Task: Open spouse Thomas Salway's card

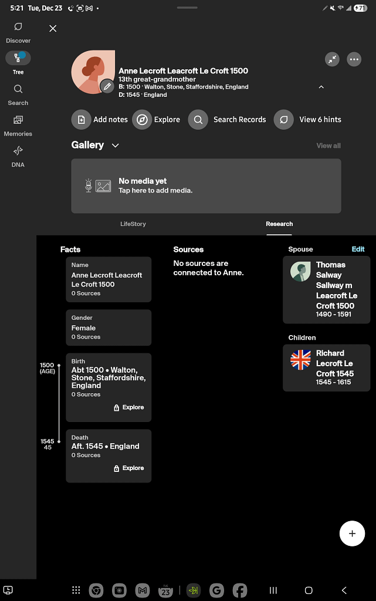Action: coord(326,290)
